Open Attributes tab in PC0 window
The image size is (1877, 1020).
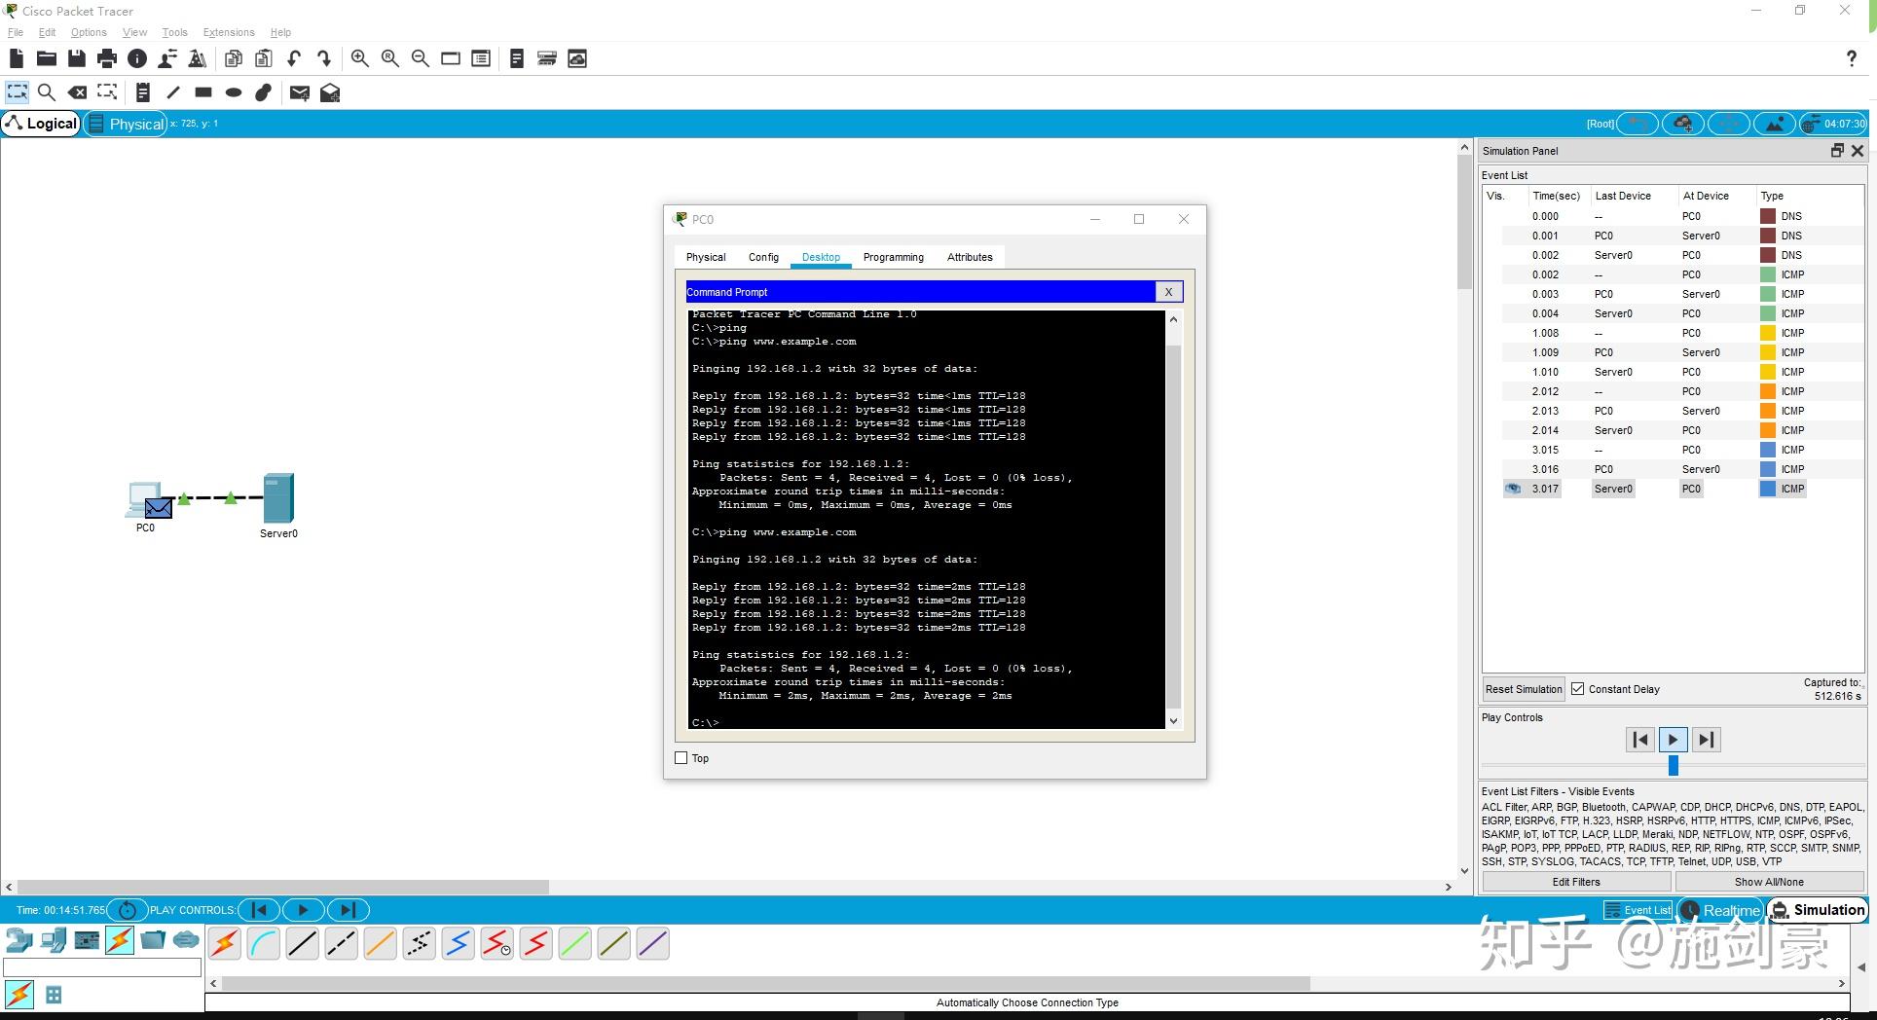tap(970, 257)
